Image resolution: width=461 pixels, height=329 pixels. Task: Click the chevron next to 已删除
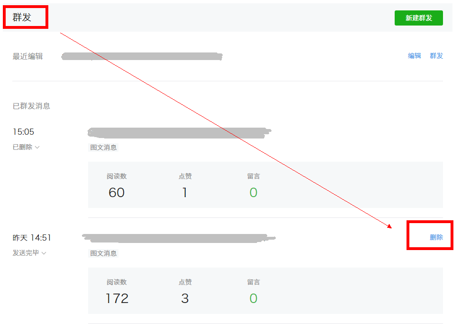click(x=37, y=147)
